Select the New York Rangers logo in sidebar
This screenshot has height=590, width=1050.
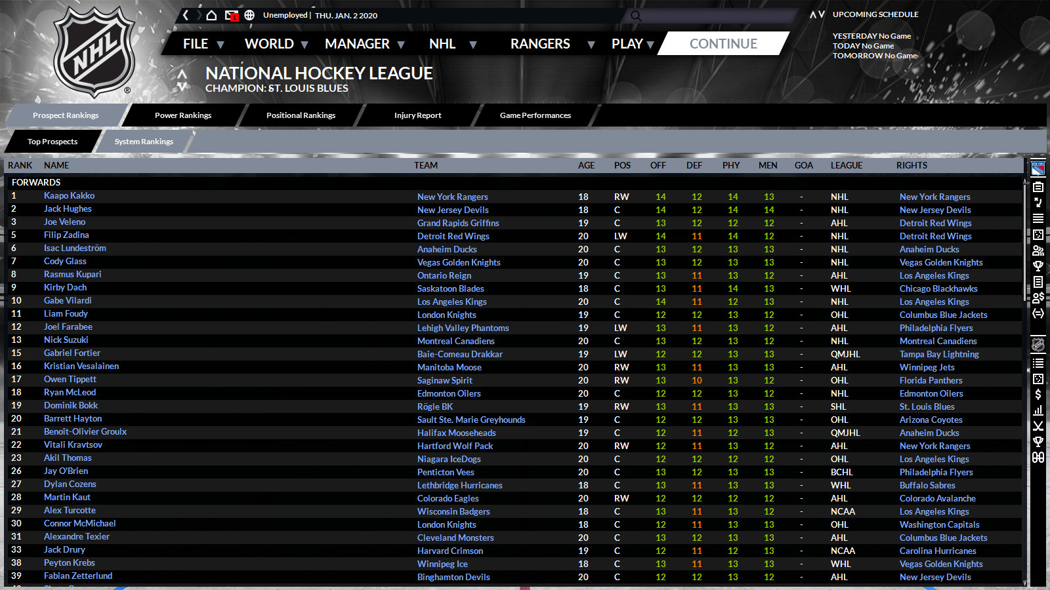pyautogui.click(x=1038, y=167)
